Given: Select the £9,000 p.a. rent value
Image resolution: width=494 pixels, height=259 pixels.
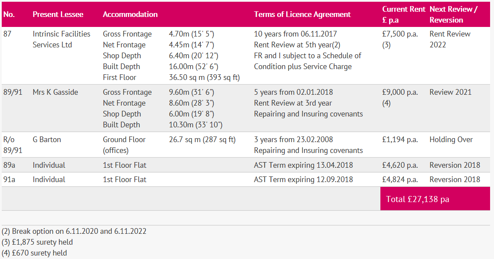Looking at the screenshot, I should (400, 92).
